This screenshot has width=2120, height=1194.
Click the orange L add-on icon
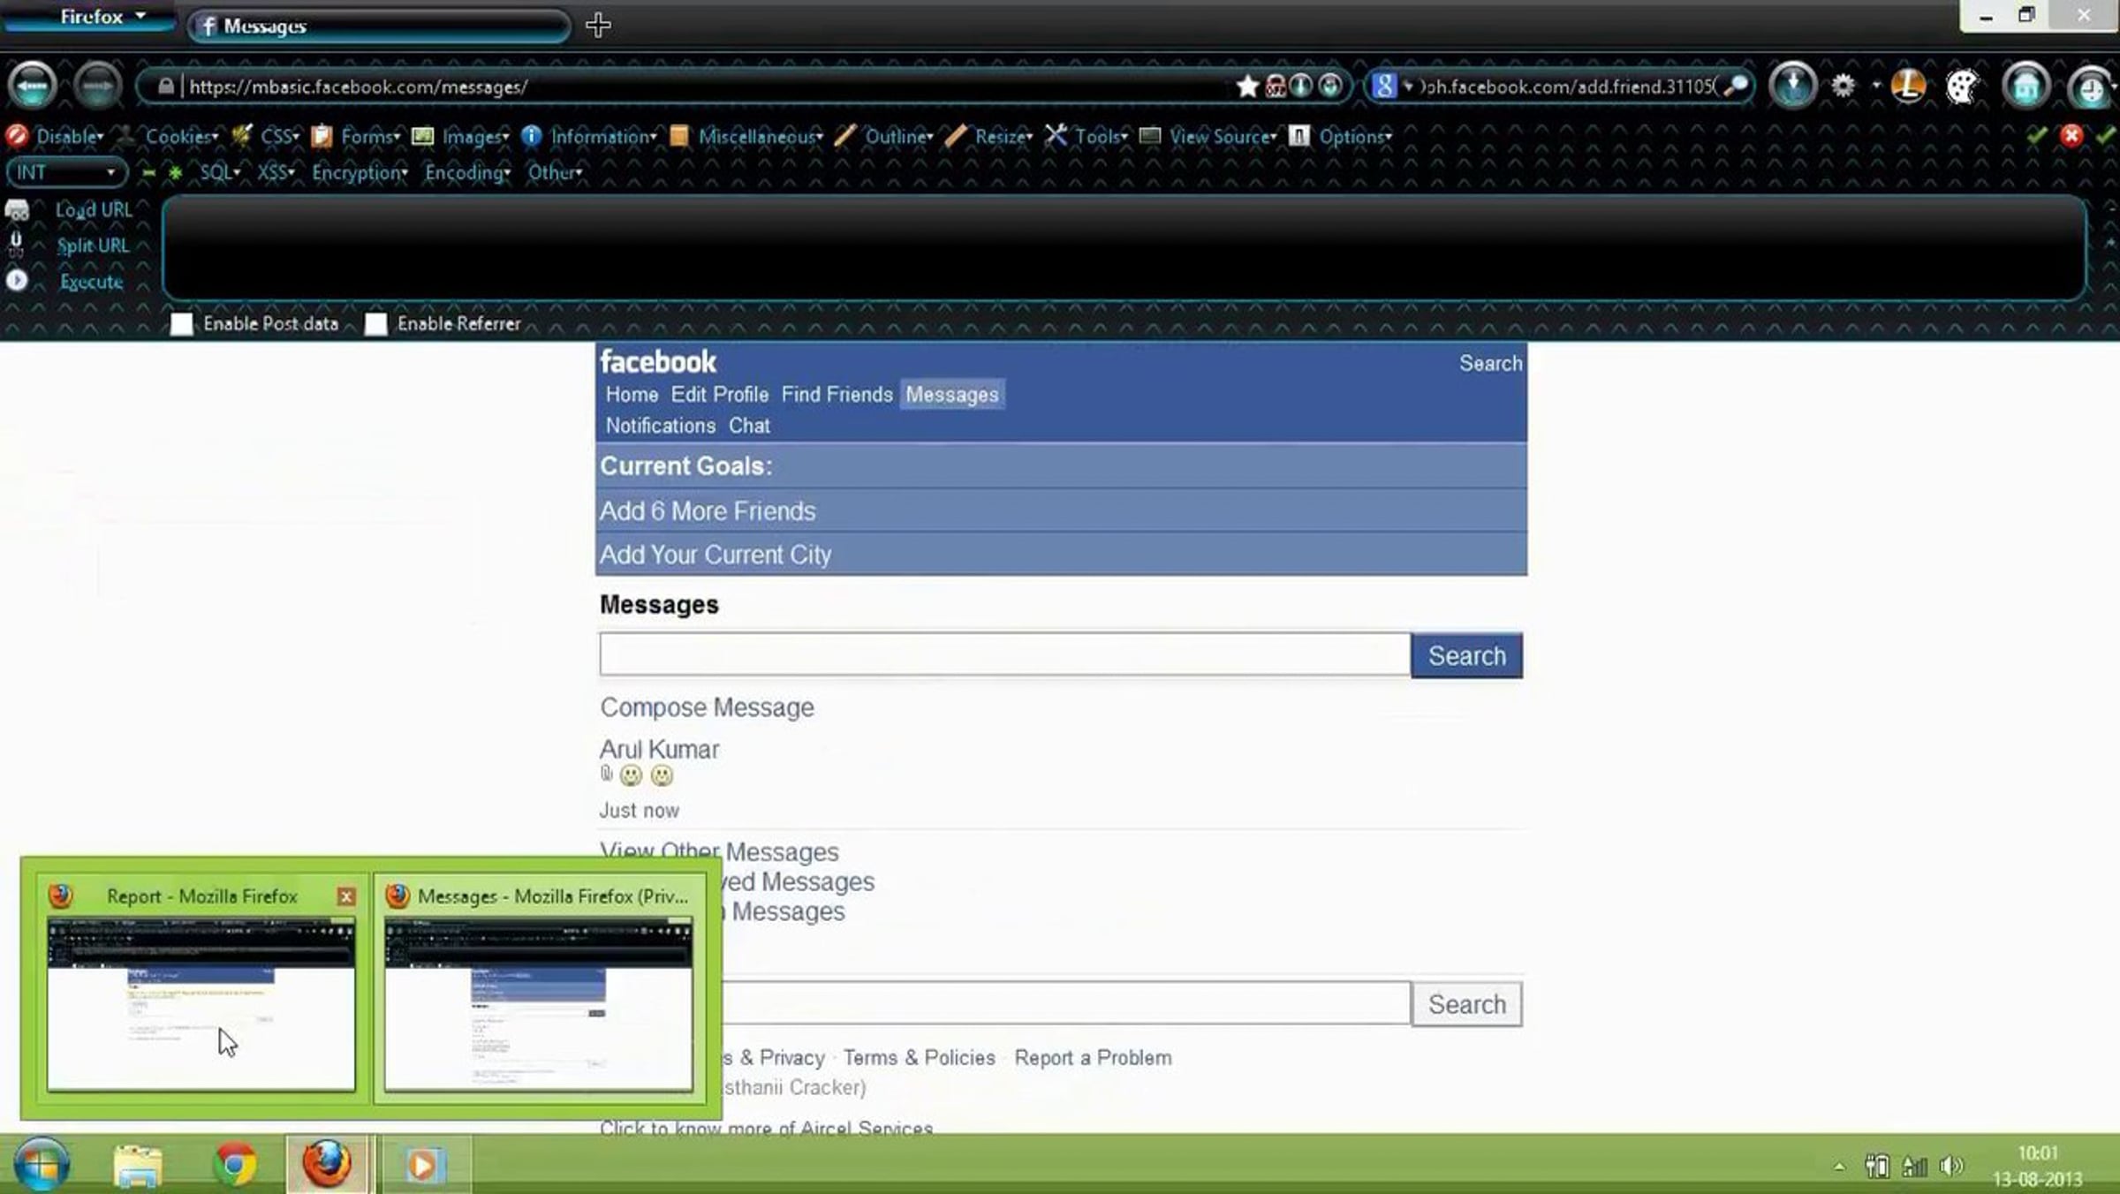pyautogui.click(x=1908, y=86)
